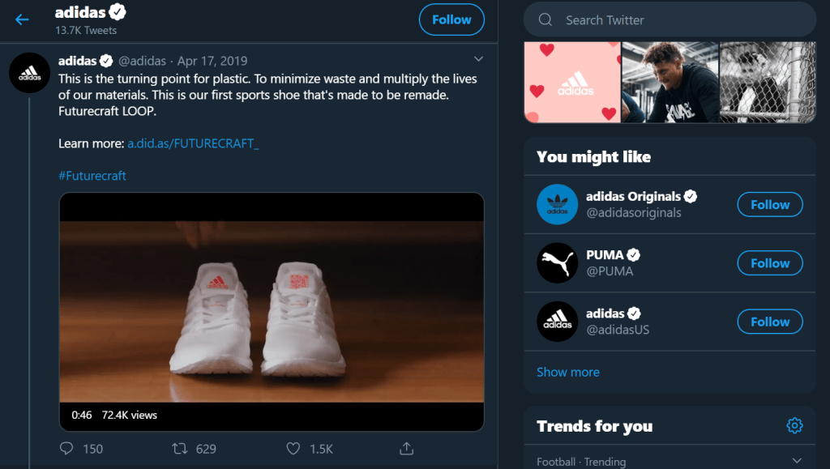This screenshot has height=469, width=830.
Task: Open the a.did.as/FUTURECRAFT_ link
Action: (193, 143)
